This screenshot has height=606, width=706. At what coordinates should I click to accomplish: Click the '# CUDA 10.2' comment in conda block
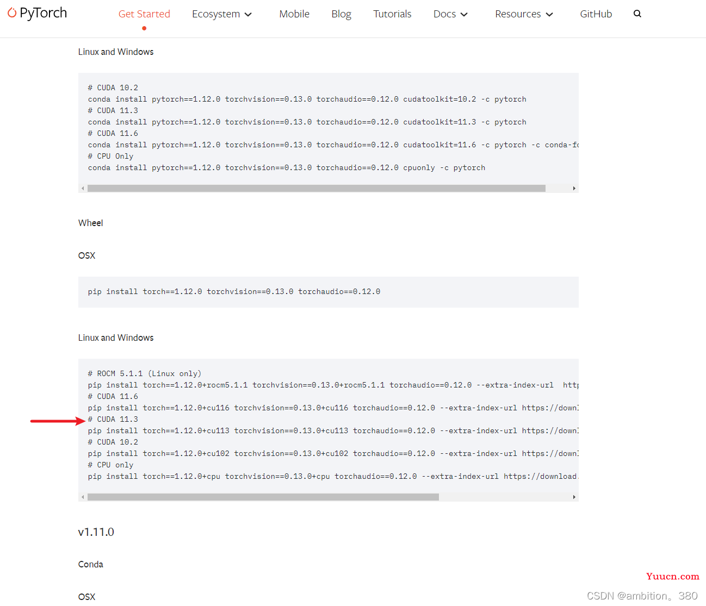click(x=113, y=88)
